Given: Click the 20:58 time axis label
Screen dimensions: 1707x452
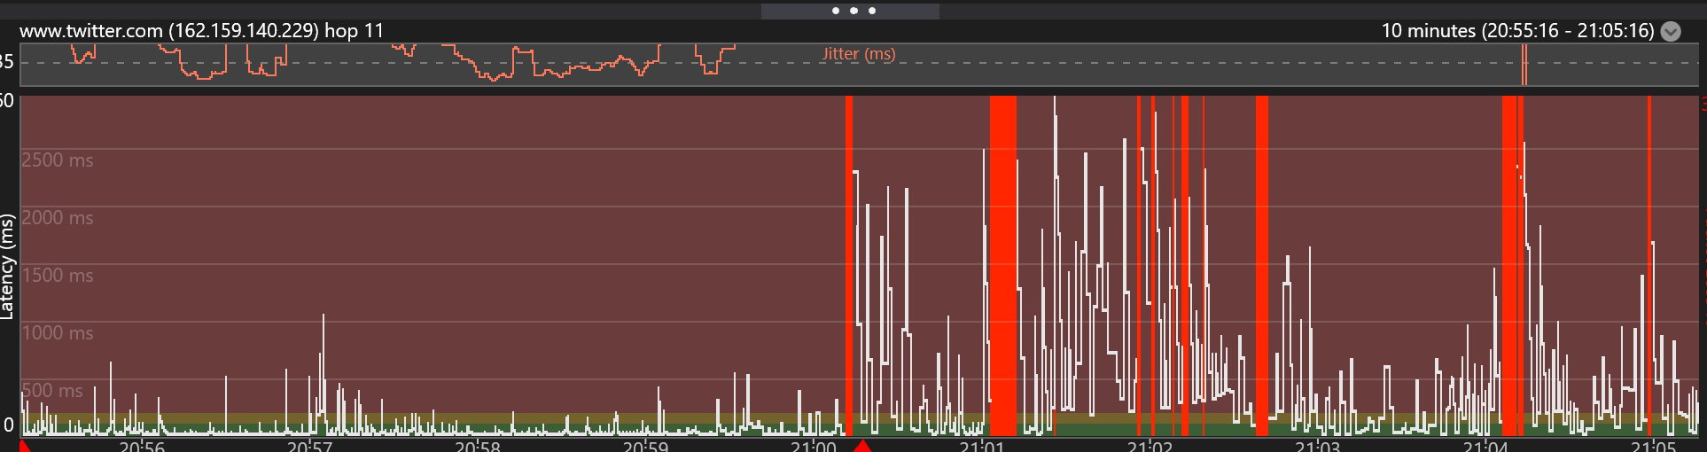Looking at the screenshot, I should pos(478,446).
